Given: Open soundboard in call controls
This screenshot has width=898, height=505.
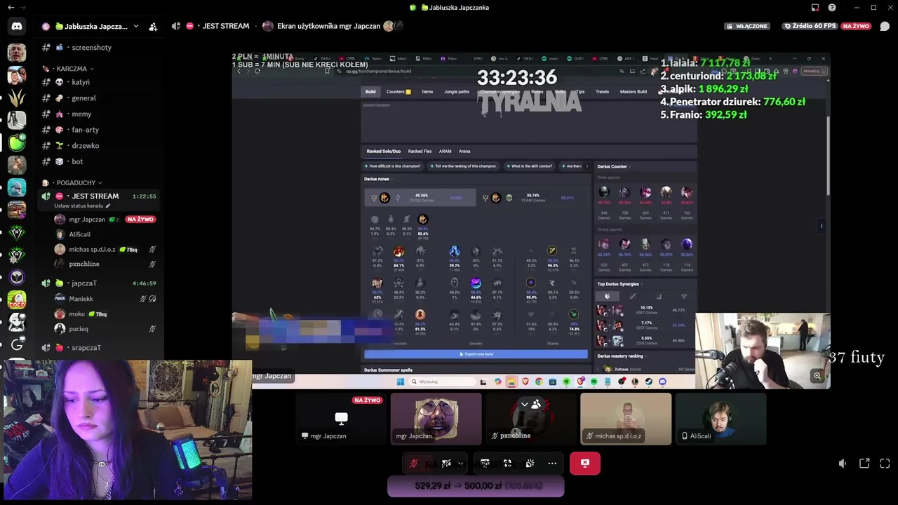Looking at the screenshot, I should [x=530, y=463].
